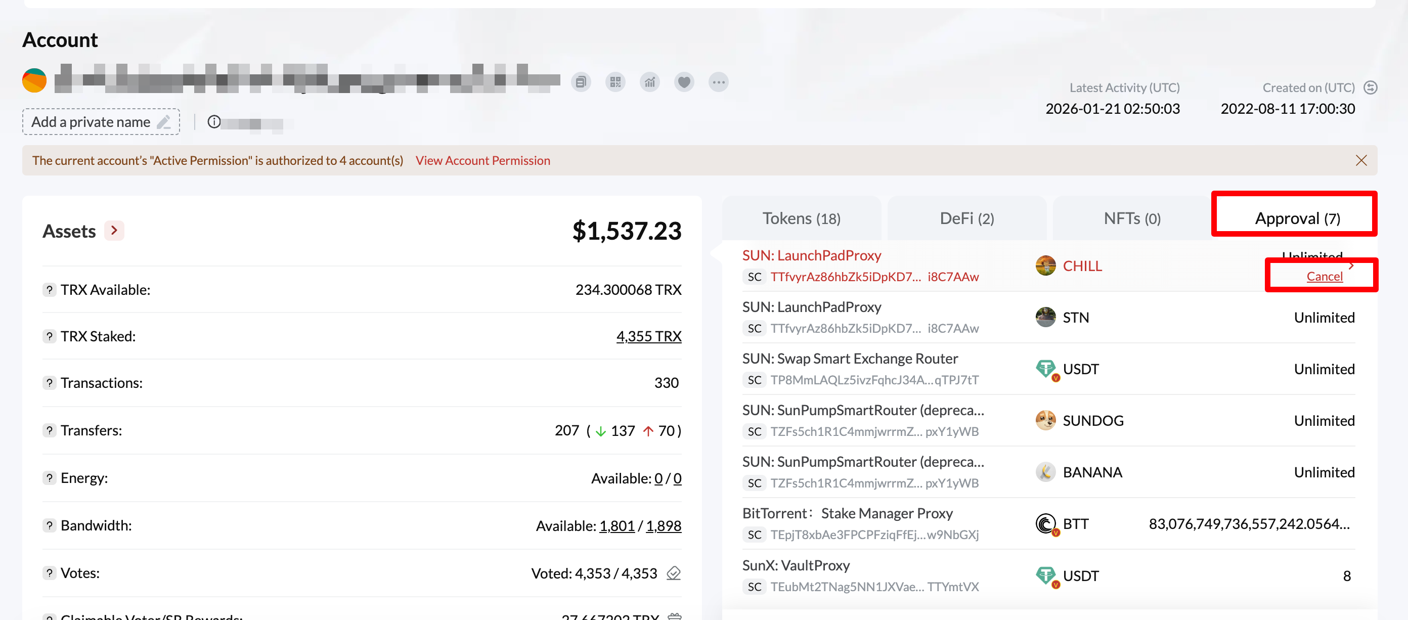This screenshot has height=620, width=1408.
Task: Open contract address TP8MmLAQLz5ivzFqhcJ34A...qTPJ7tT
Action: coord(874,379)
